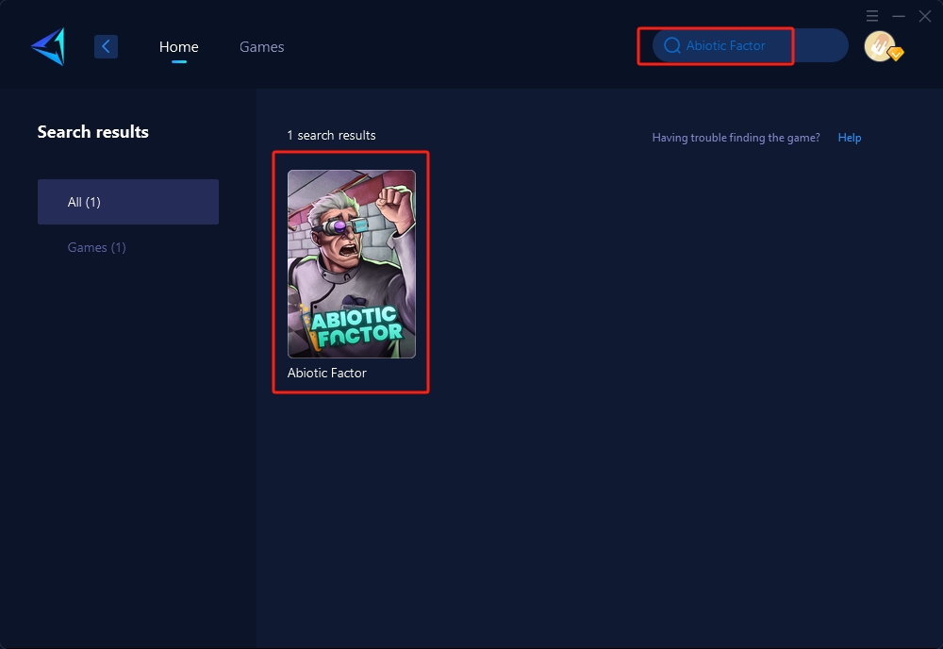Viewport: 943px width, 649px height.
Task: Focus the Abiotic Factor search field
Action: point(750,45)
